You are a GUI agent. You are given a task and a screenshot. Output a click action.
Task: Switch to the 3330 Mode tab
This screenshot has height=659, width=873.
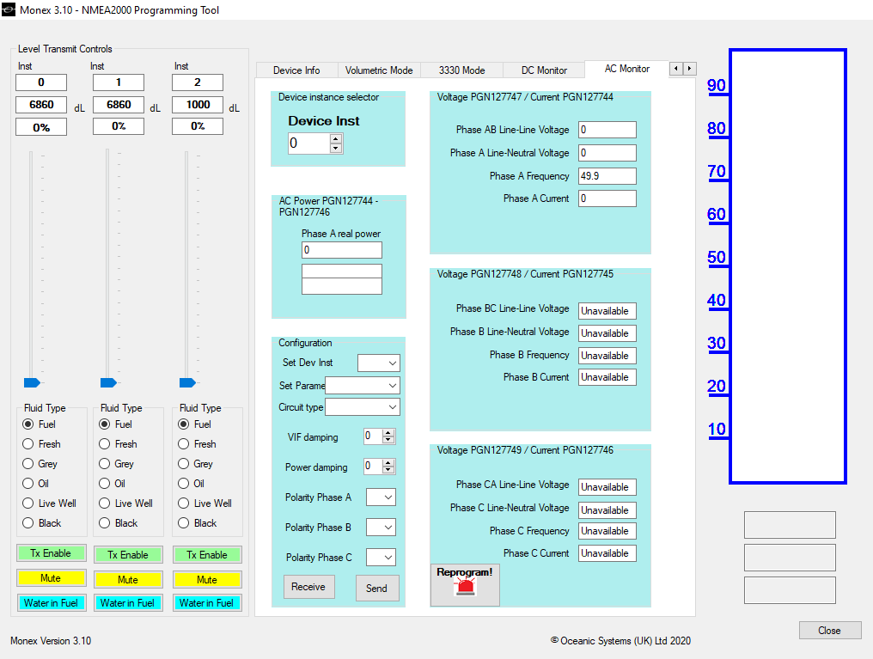[x=461, y=70]
